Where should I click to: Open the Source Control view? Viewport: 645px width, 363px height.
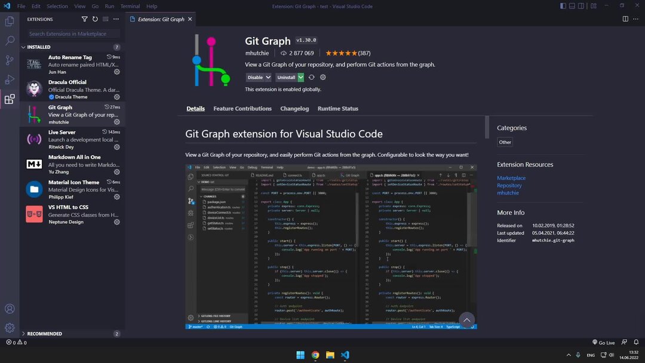10,60
